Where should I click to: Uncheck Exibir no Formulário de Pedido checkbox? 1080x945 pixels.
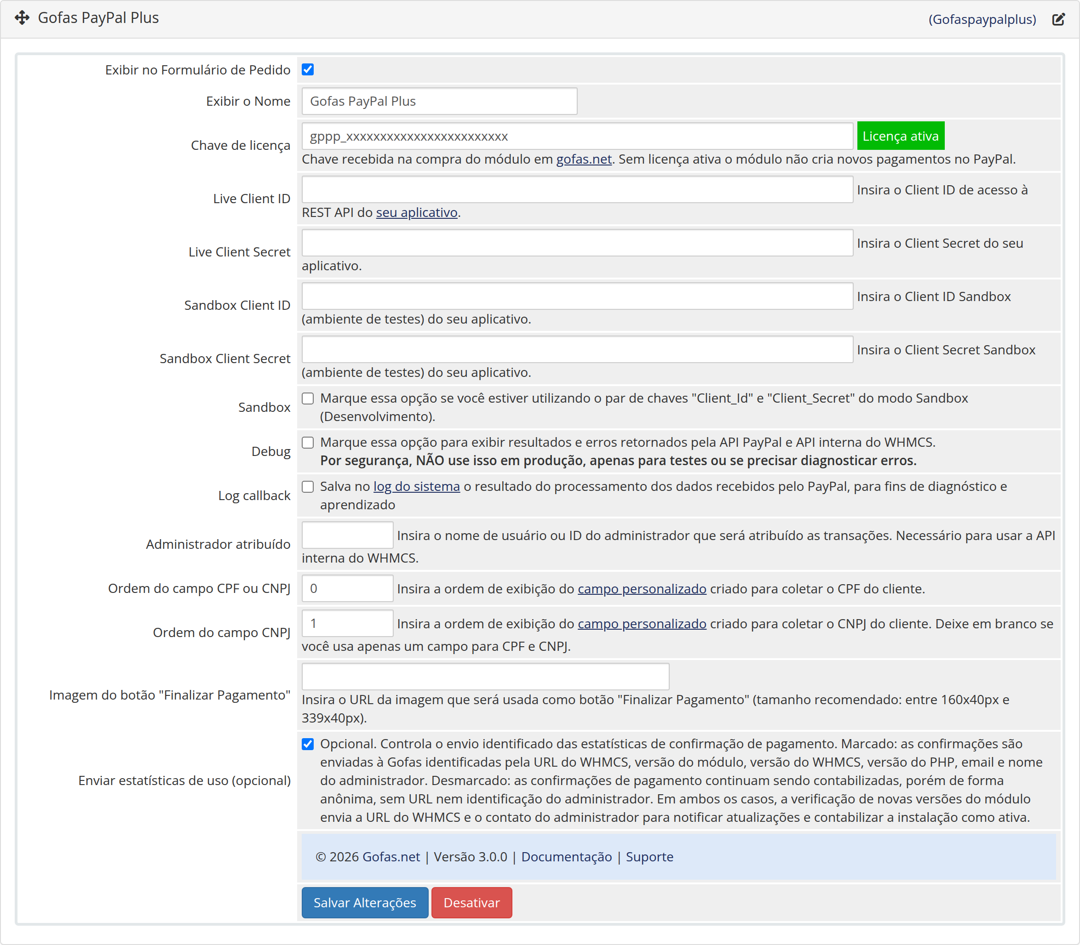tap(308, 69)
